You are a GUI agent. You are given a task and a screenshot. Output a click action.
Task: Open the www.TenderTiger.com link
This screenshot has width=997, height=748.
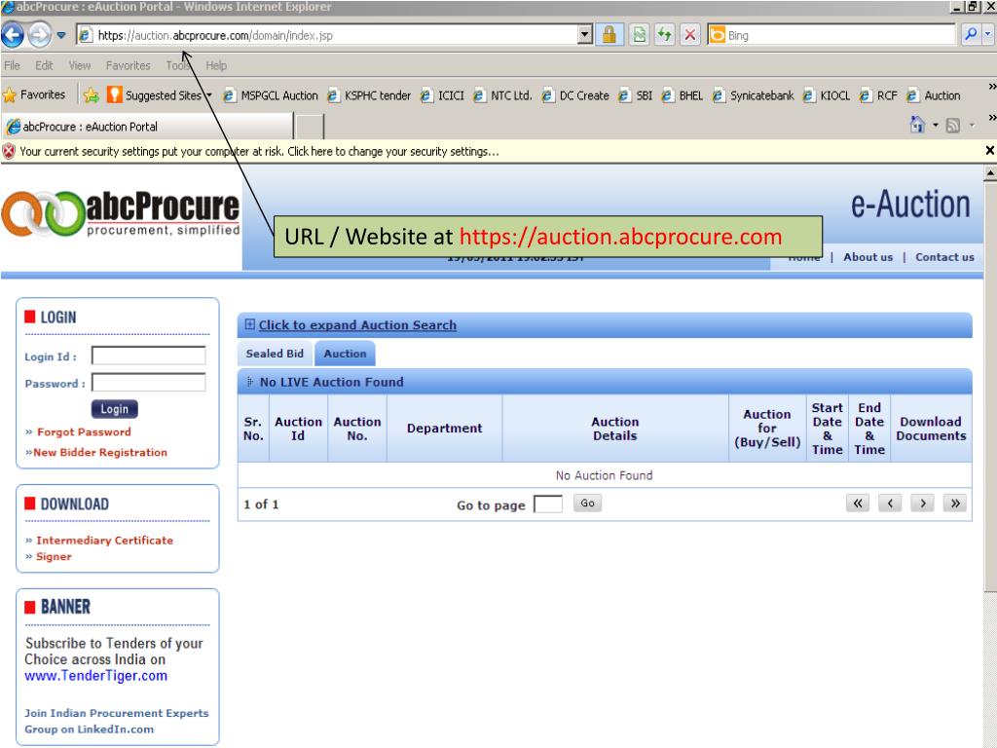[x=96, y=676]
